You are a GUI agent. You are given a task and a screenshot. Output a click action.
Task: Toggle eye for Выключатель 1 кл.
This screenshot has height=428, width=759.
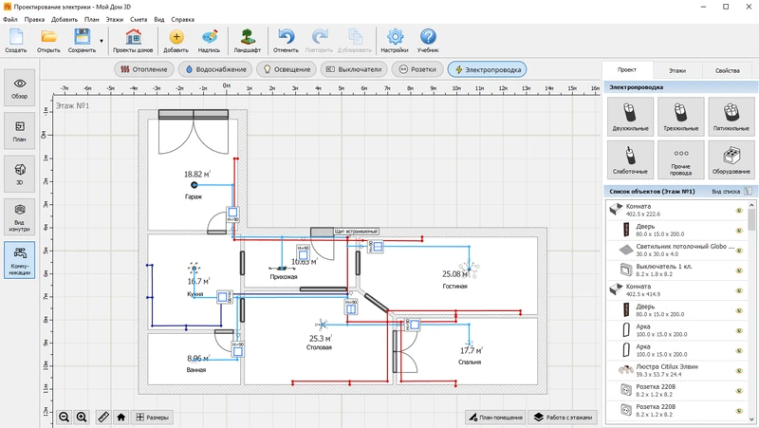[x=739, y=270]
